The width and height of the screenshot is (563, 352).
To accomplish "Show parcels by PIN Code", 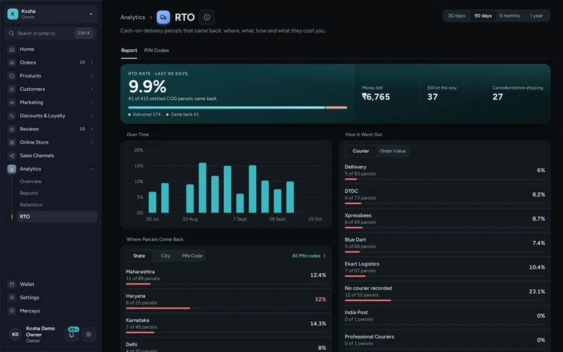I will click(192, 256).
